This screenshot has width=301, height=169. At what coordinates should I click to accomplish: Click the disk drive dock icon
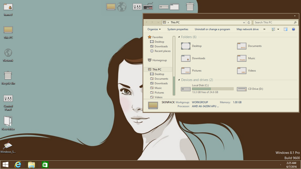tap(164, 7)
